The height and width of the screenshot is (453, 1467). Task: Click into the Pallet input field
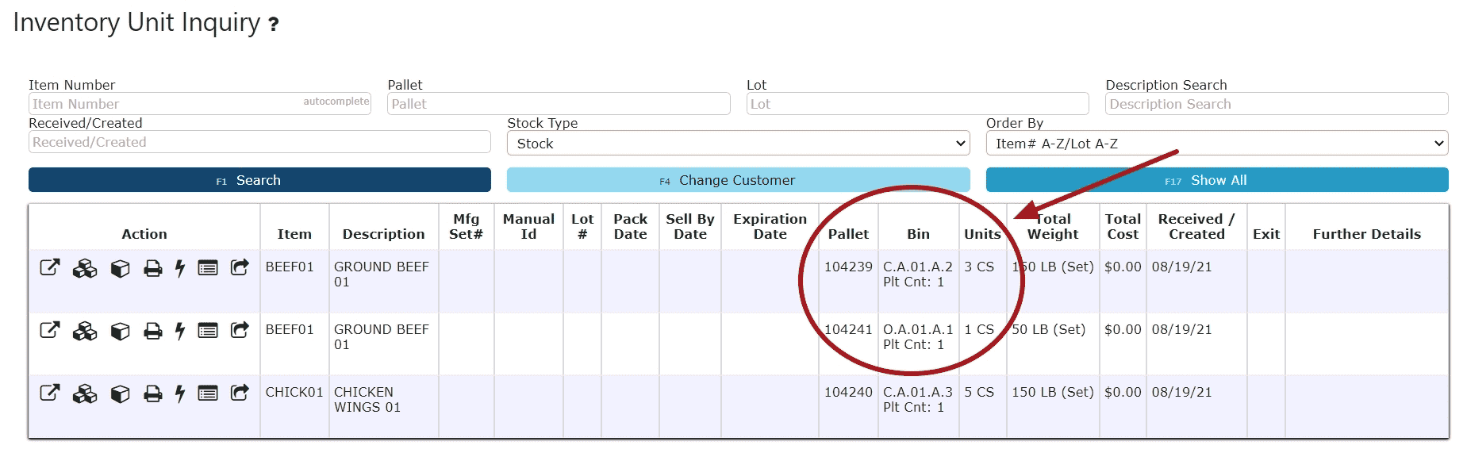pyautogui.click(x=559, y=104)
